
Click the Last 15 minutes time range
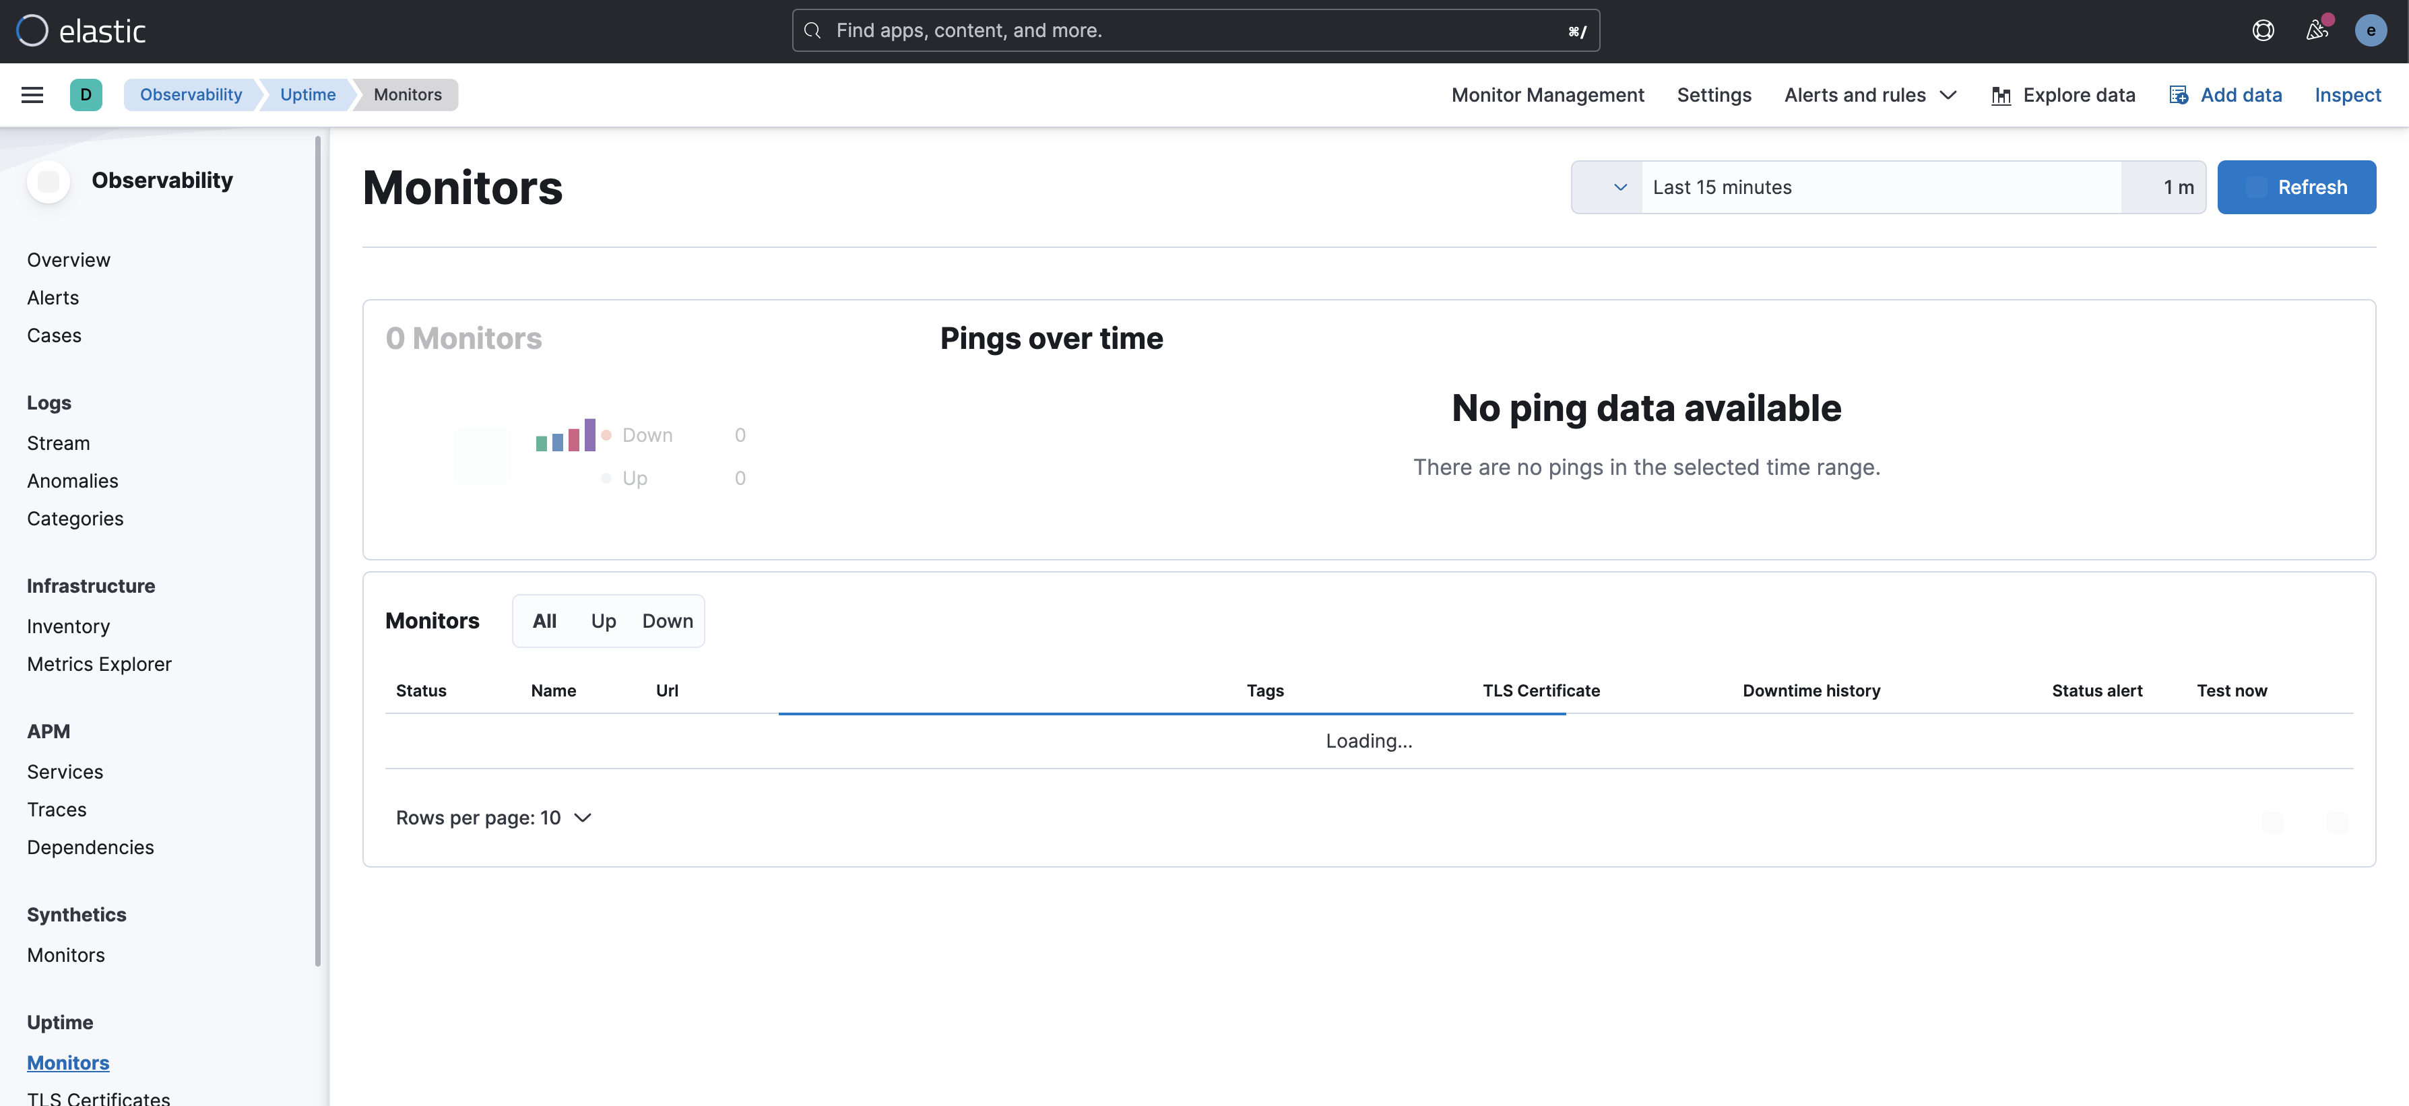pos(1881,187)
